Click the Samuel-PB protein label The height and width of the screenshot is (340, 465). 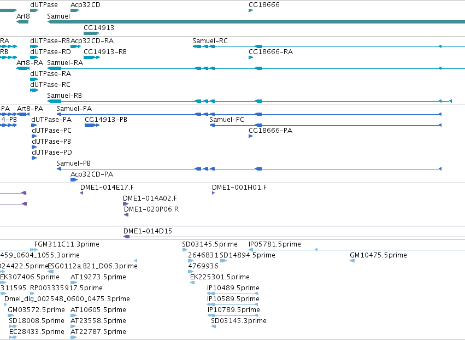coord(74,163)
